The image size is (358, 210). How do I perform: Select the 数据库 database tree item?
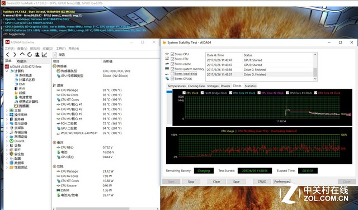[19, 163]
